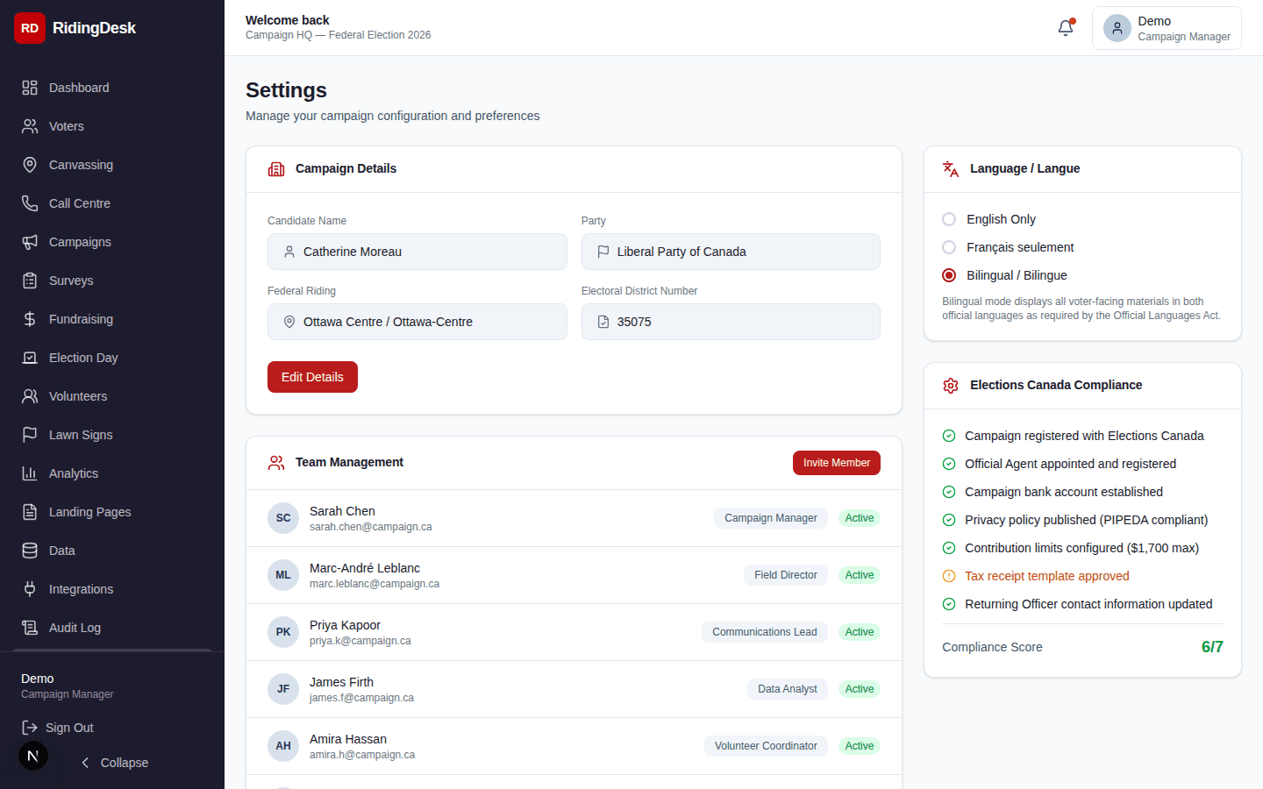This screenshot has width=1263, height=789.
Task: Open the Demo profile dropdown
Action: (1167, 27)
